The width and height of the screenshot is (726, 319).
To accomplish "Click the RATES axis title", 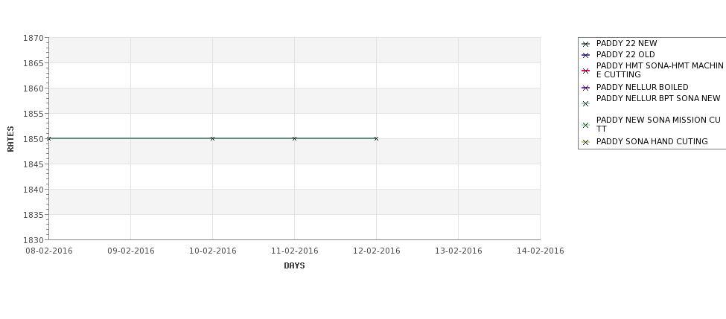I will [10, 139].
